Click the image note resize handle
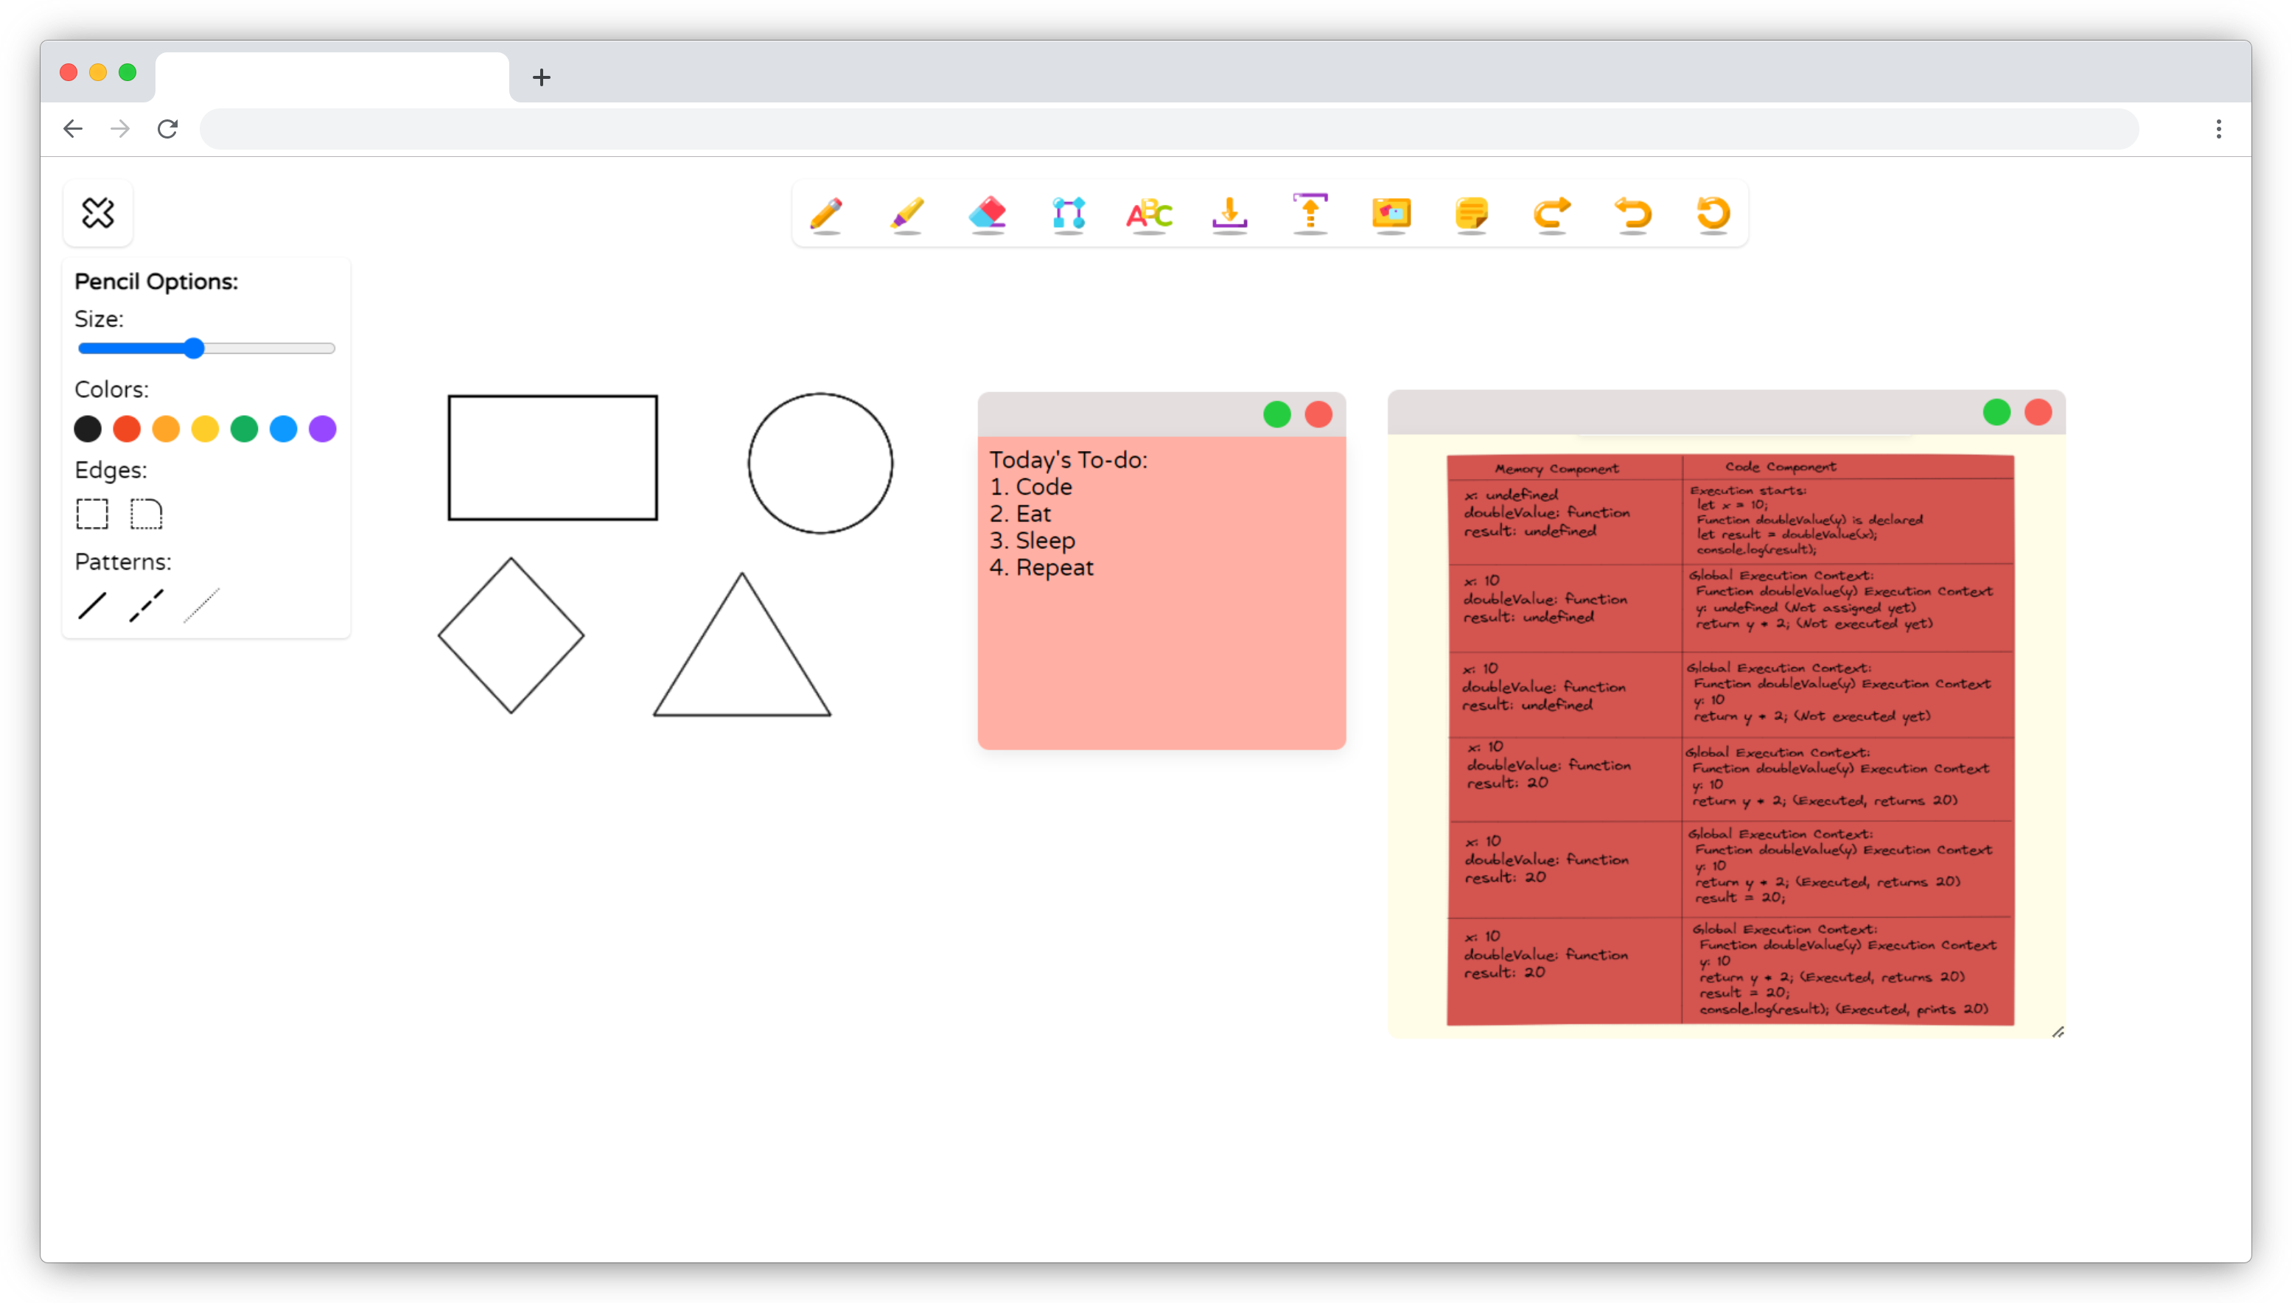 (x=2058, y=1032)
